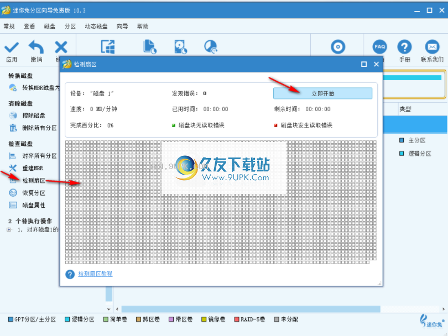This screenshot has width=448, height=336.
Task: Open the Copy Disk wizard toolbar icon
Action: [180, 47]
